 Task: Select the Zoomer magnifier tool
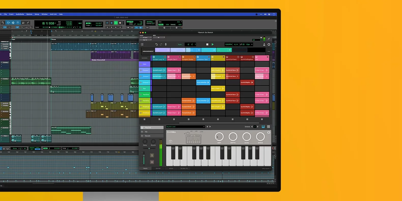click(3, 23)
